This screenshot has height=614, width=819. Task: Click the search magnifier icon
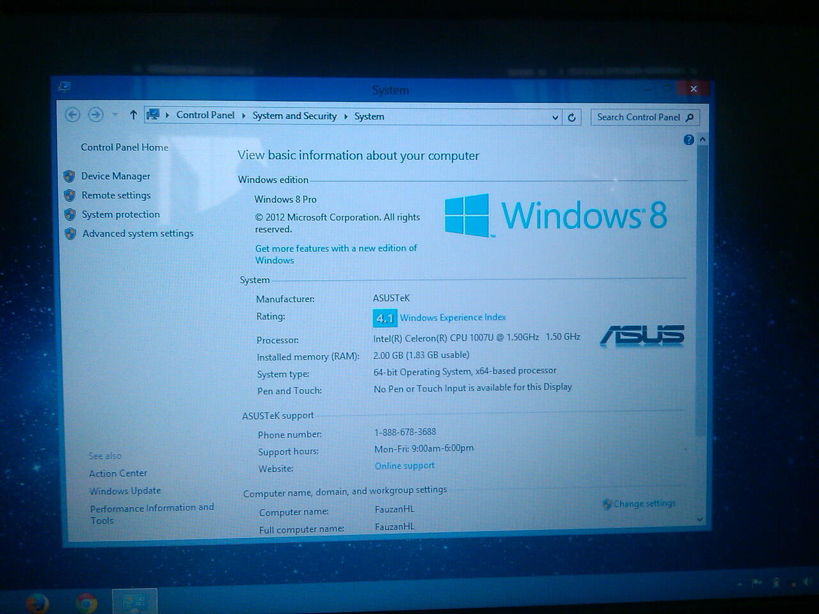[689, 118]
